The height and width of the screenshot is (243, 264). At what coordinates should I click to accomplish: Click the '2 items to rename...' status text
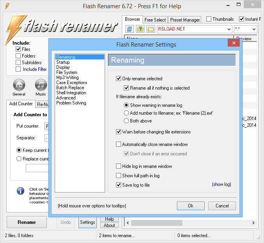pos(117,236)
